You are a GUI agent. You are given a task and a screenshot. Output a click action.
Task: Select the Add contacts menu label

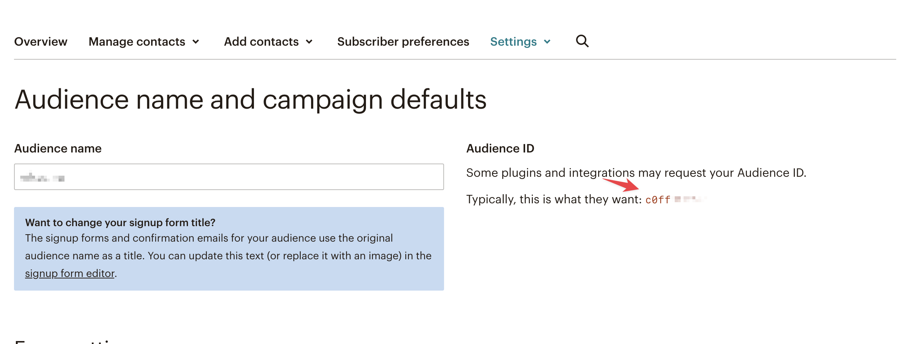coord(261,42)
